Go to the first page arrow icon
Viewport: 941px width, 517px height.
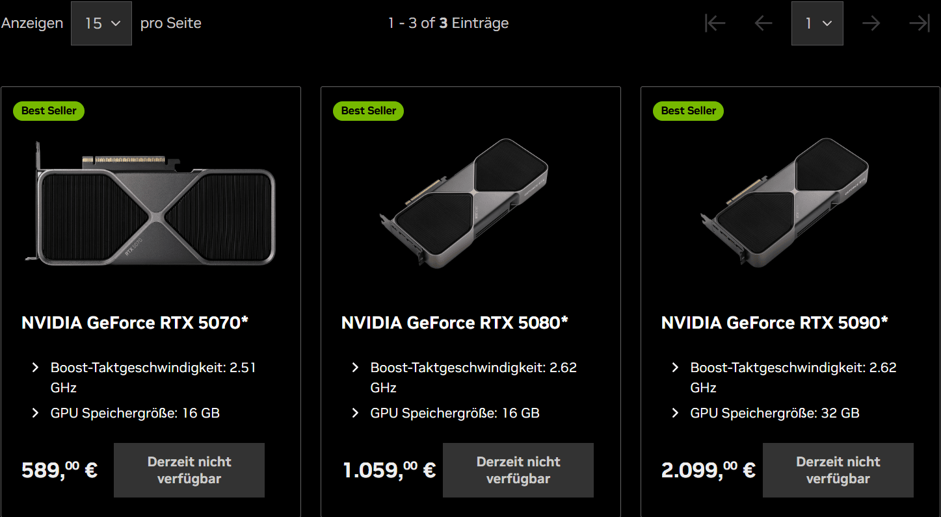tap(715, 23)
